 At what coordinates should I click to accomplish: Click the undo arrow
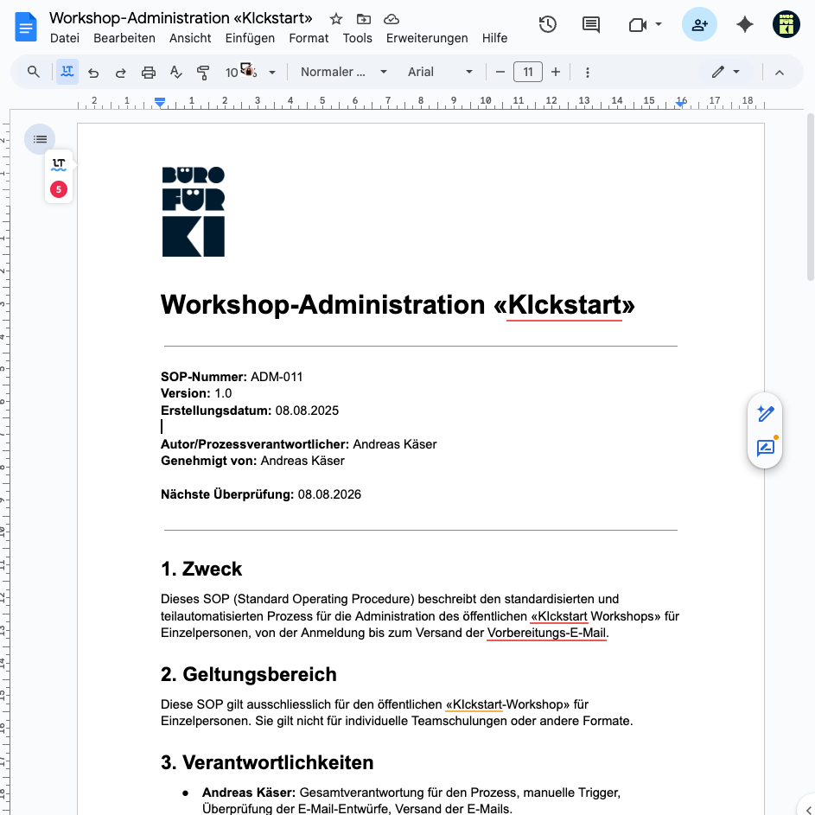click(93, 73)
